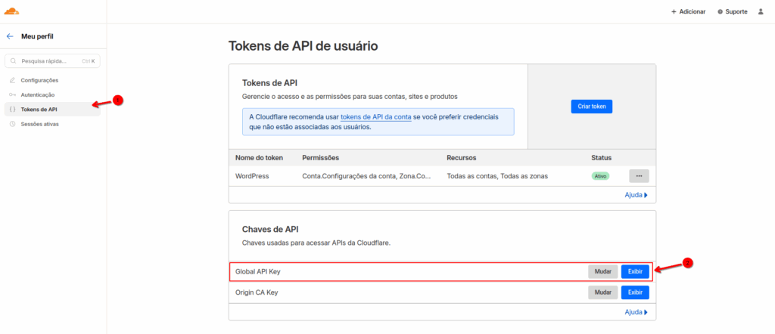Open the Suporte menu
Image resolution: width=775 pixels, height=334 pixels.
coord(732,11)
